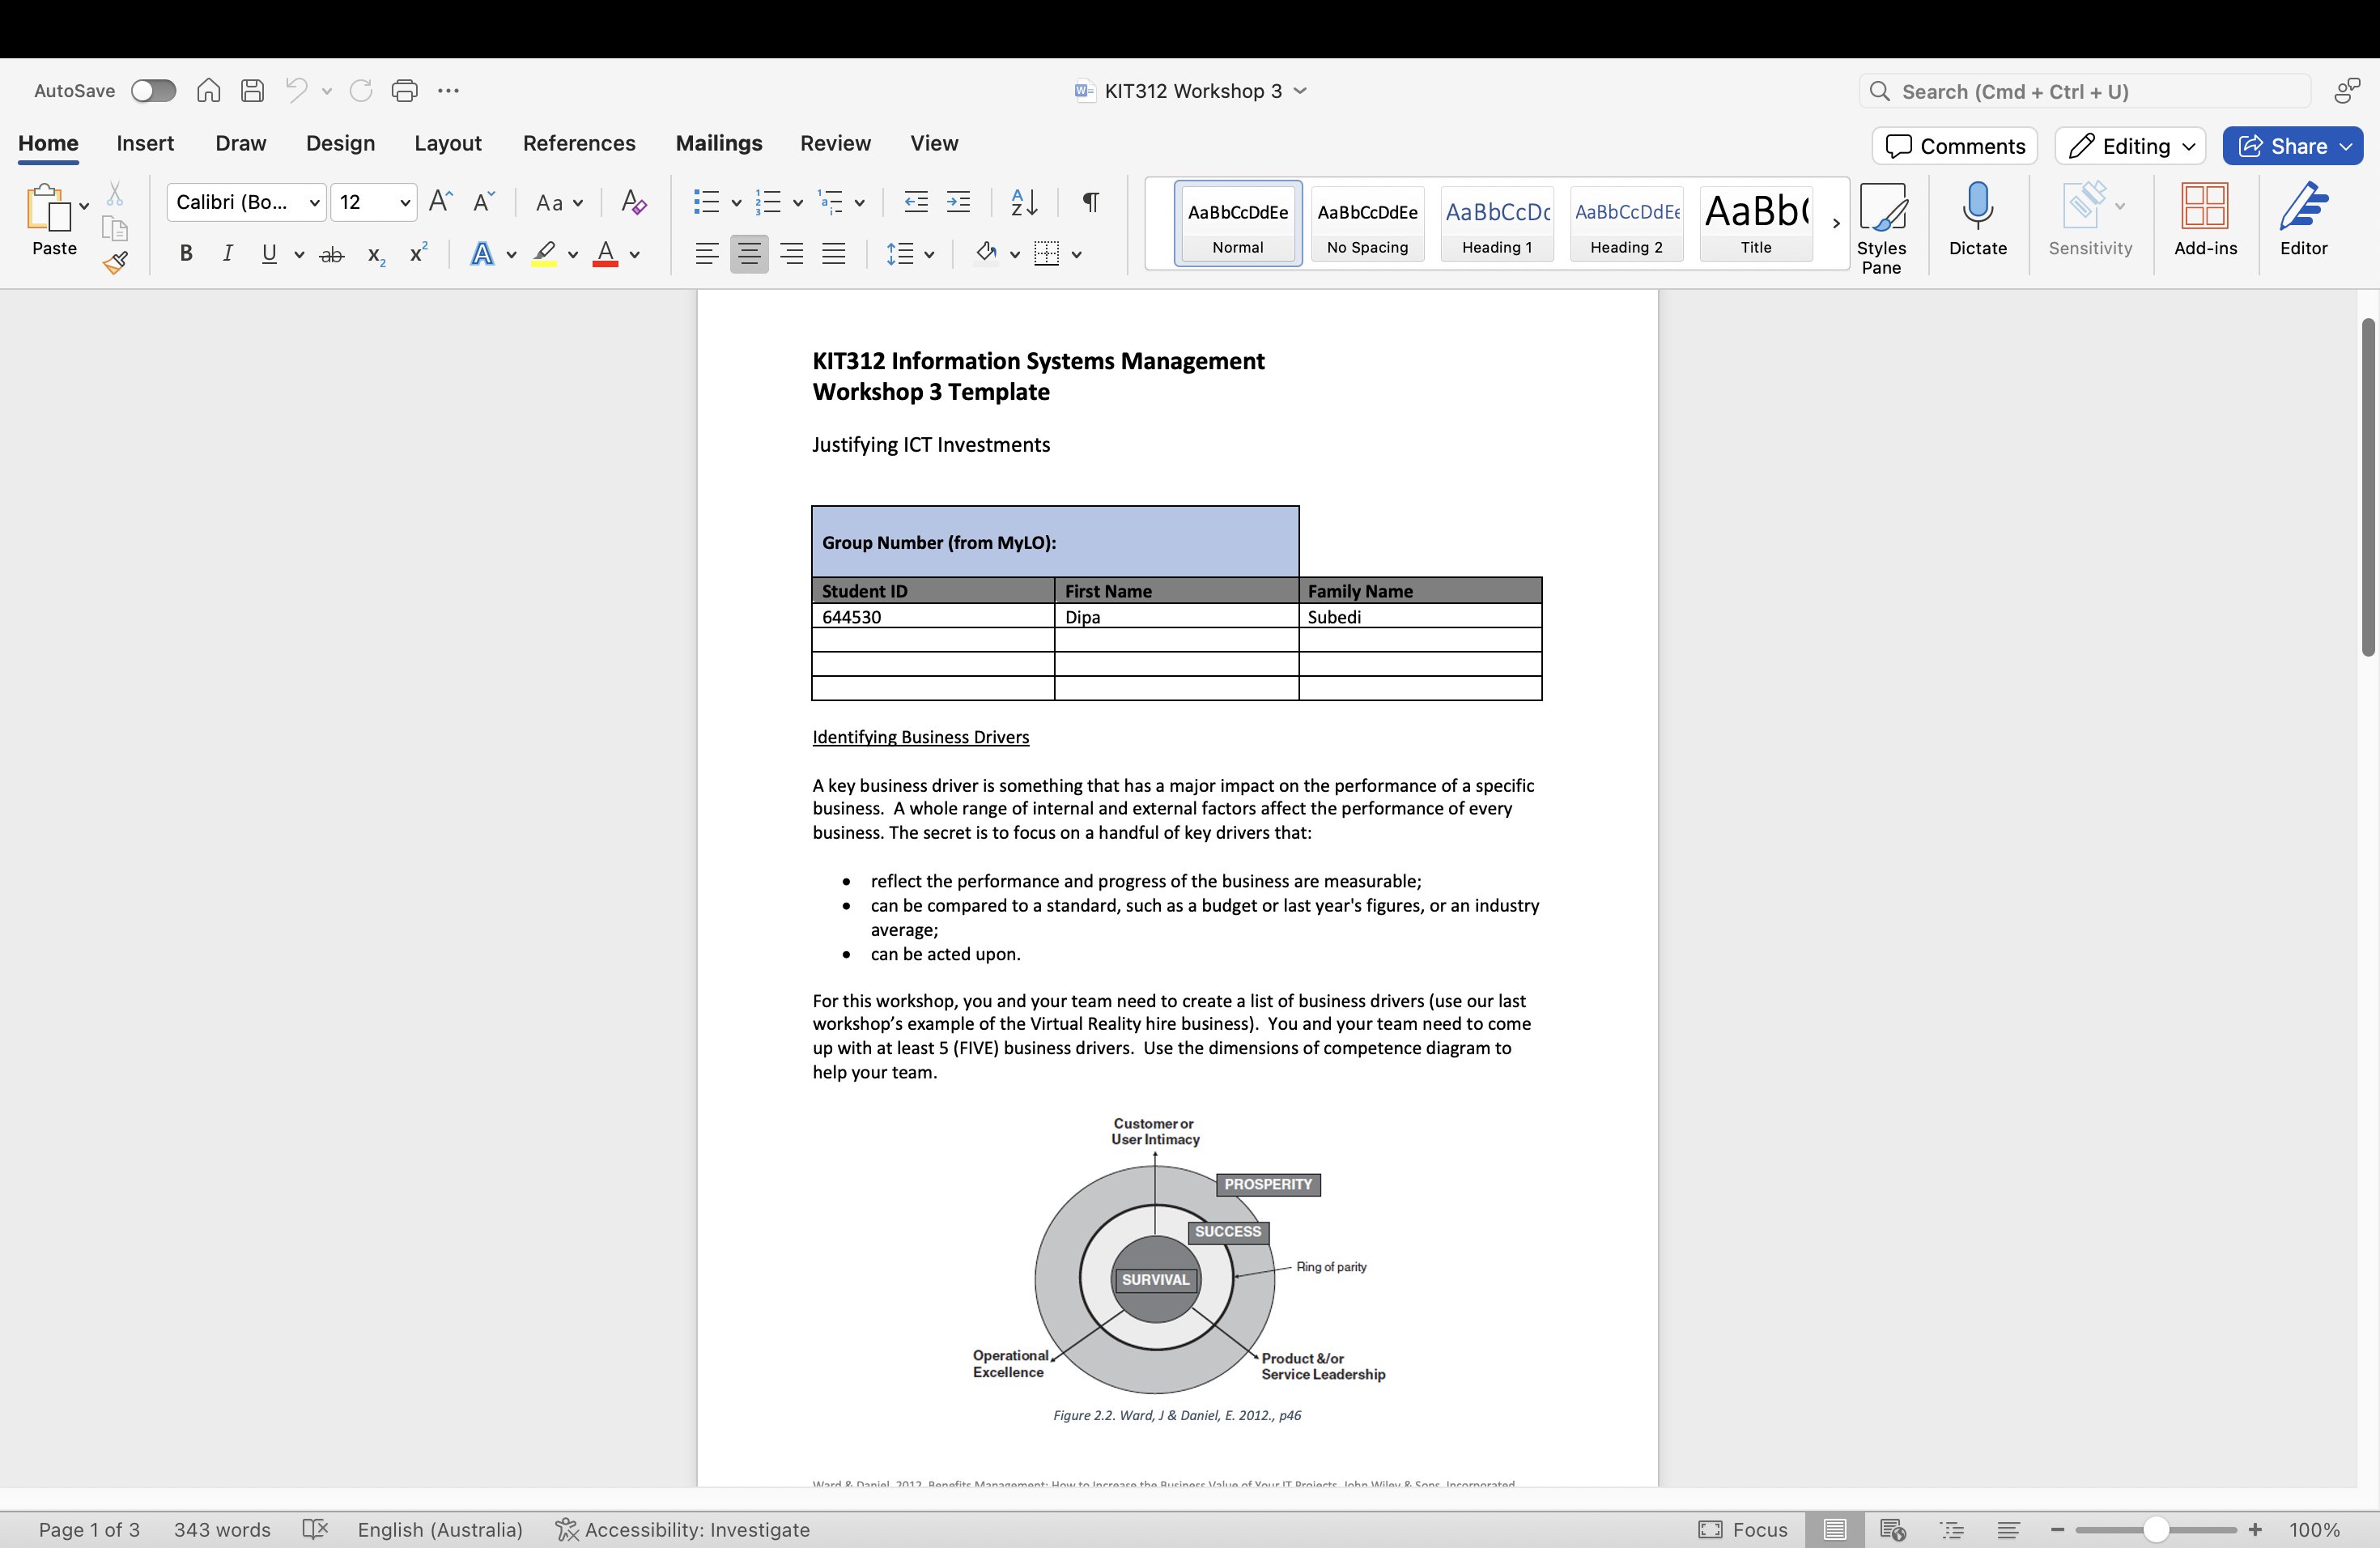Click the Comments button

click(1954, 146)
